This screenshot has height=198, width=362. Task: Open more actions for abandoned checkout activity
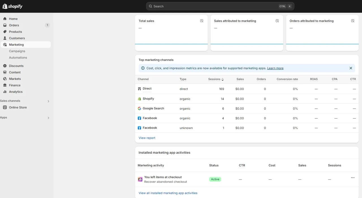(x=353, y=178)
